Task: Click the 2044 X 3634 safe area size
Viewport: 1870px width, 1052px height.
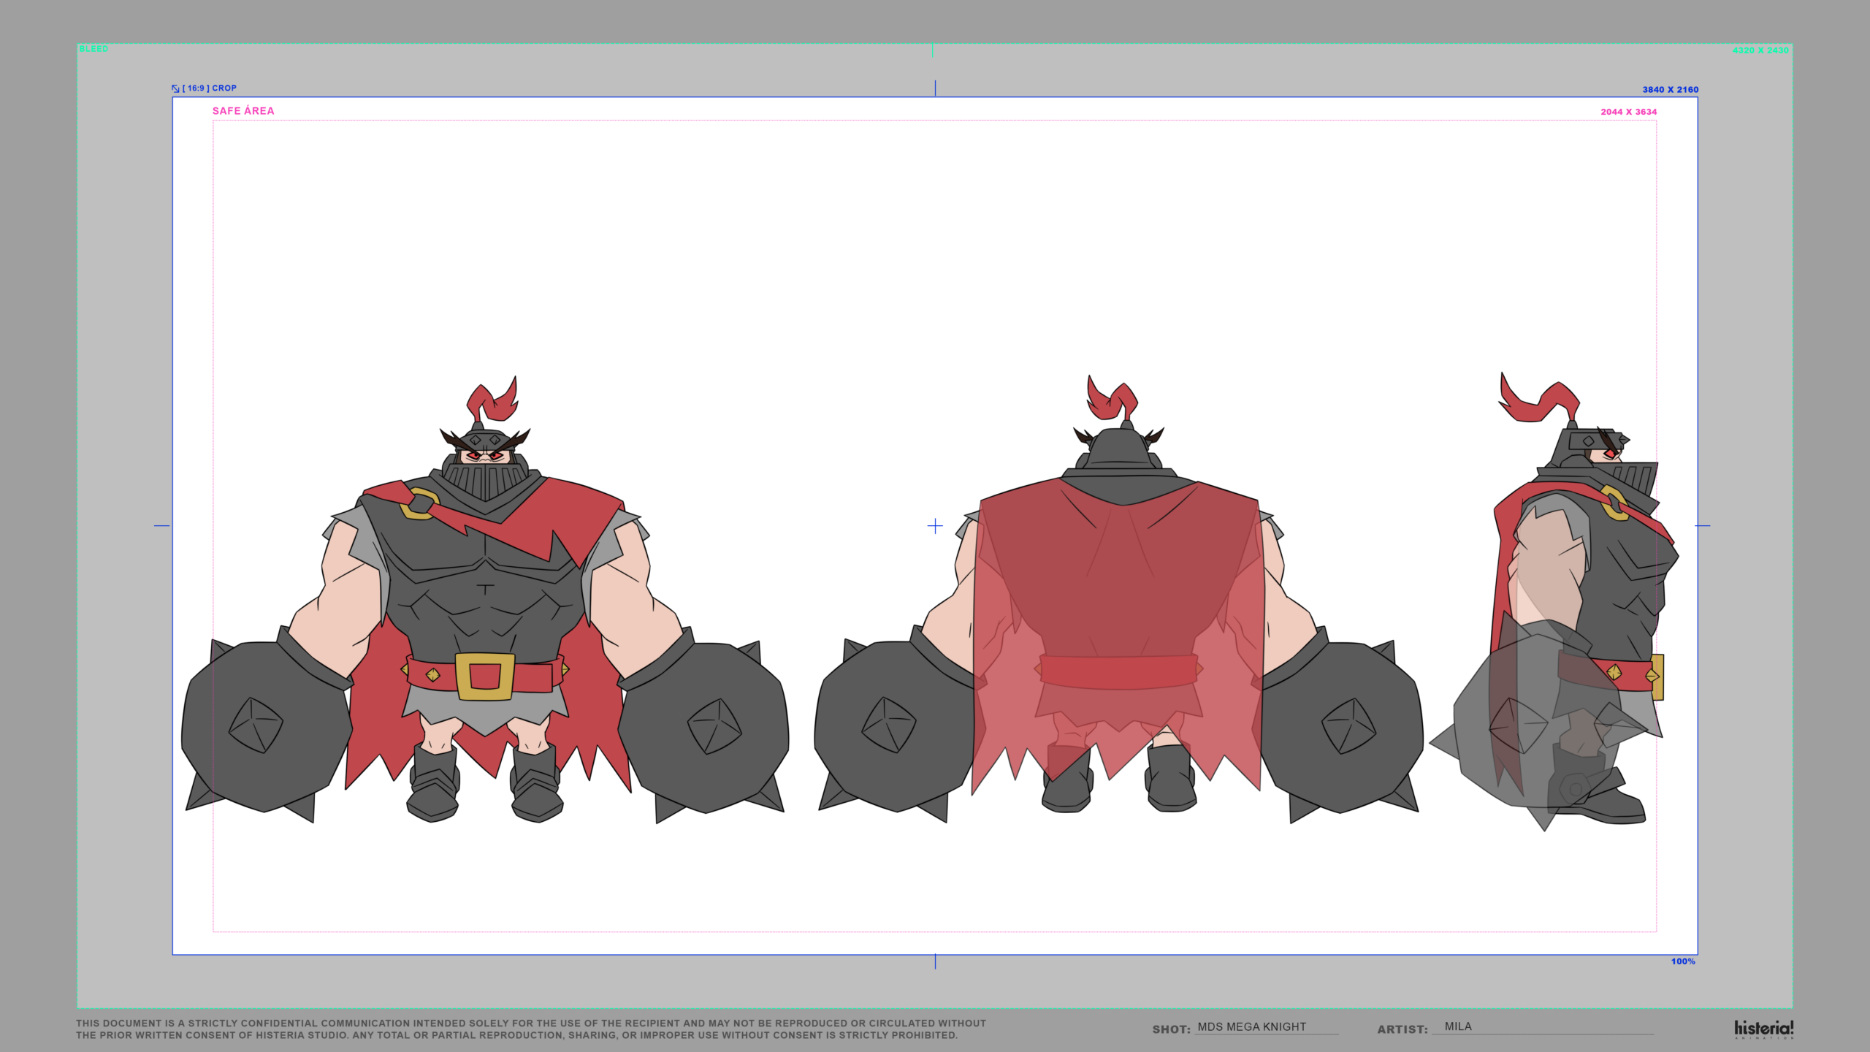Action: (x=1628, y=112)
